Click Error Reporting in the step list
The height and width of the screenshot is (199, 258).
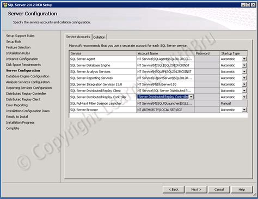point(17,105)
